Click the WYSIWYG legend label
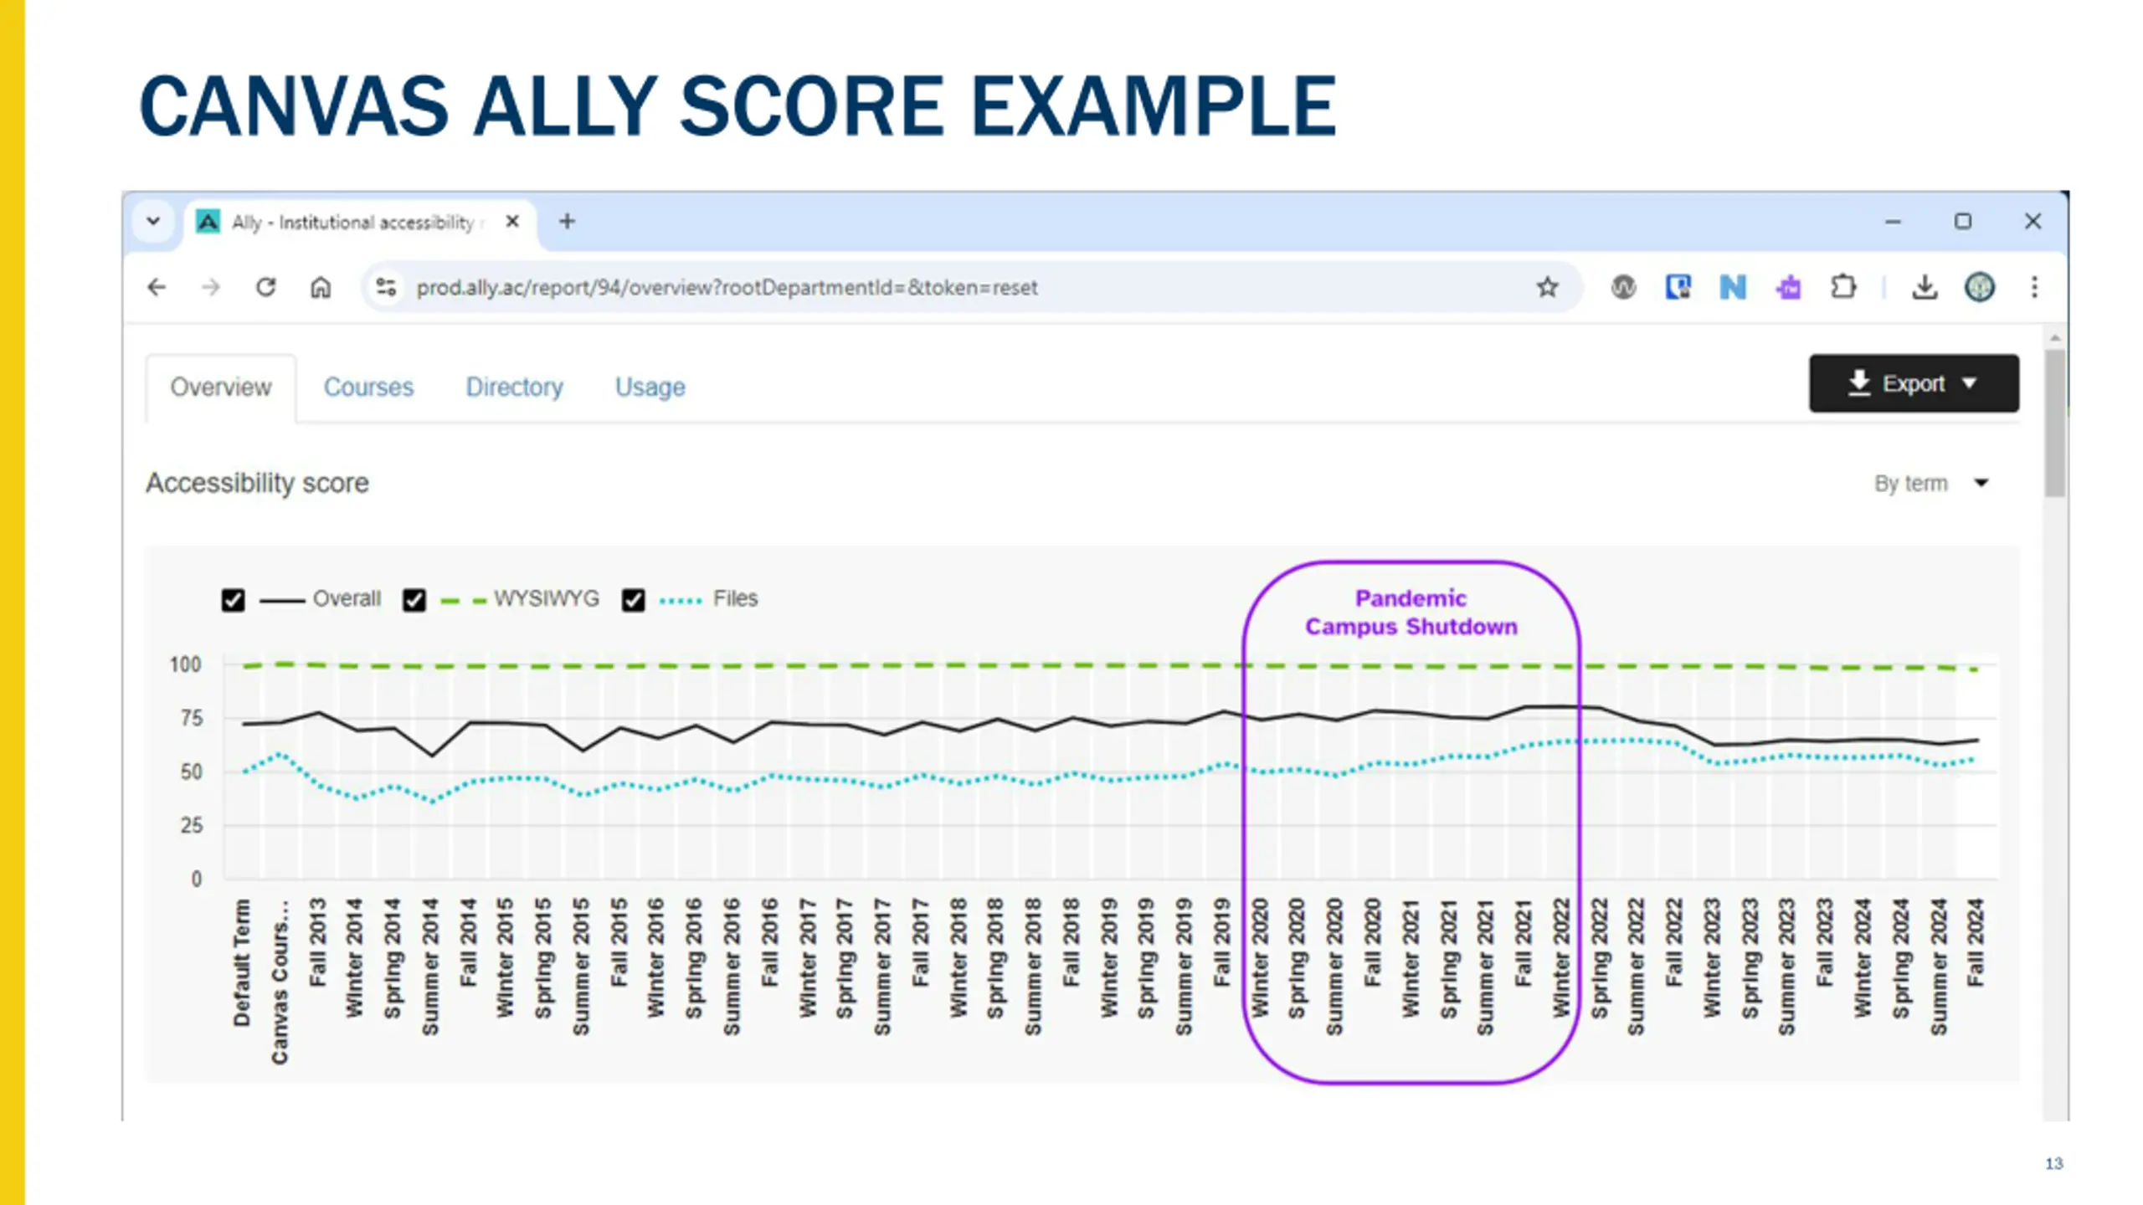This screenshot has width=2143, height=1205. pos(547,599)
